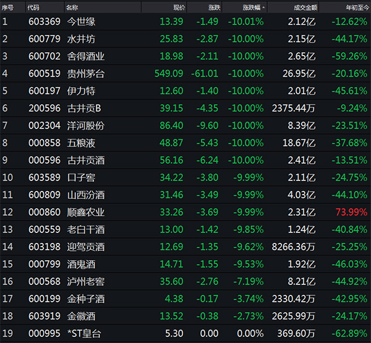The width and height of the screenshot is (371, 343).
Task: Click stock code 600702
Action: click(45, 56)
